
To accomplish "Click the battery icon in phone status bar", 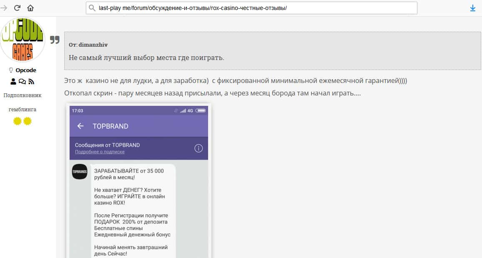I will 201,110.
